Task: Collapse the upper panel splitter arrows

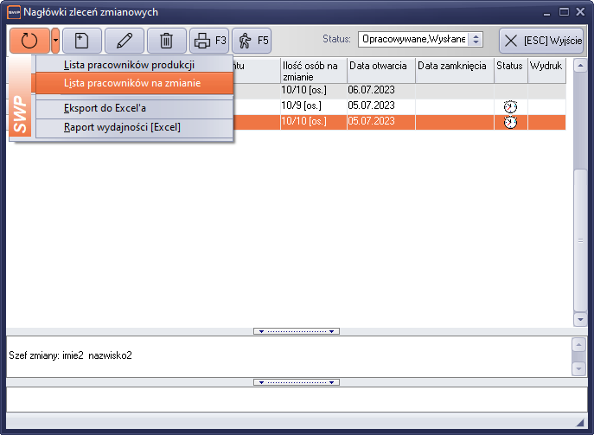Action: coord(297,331)
